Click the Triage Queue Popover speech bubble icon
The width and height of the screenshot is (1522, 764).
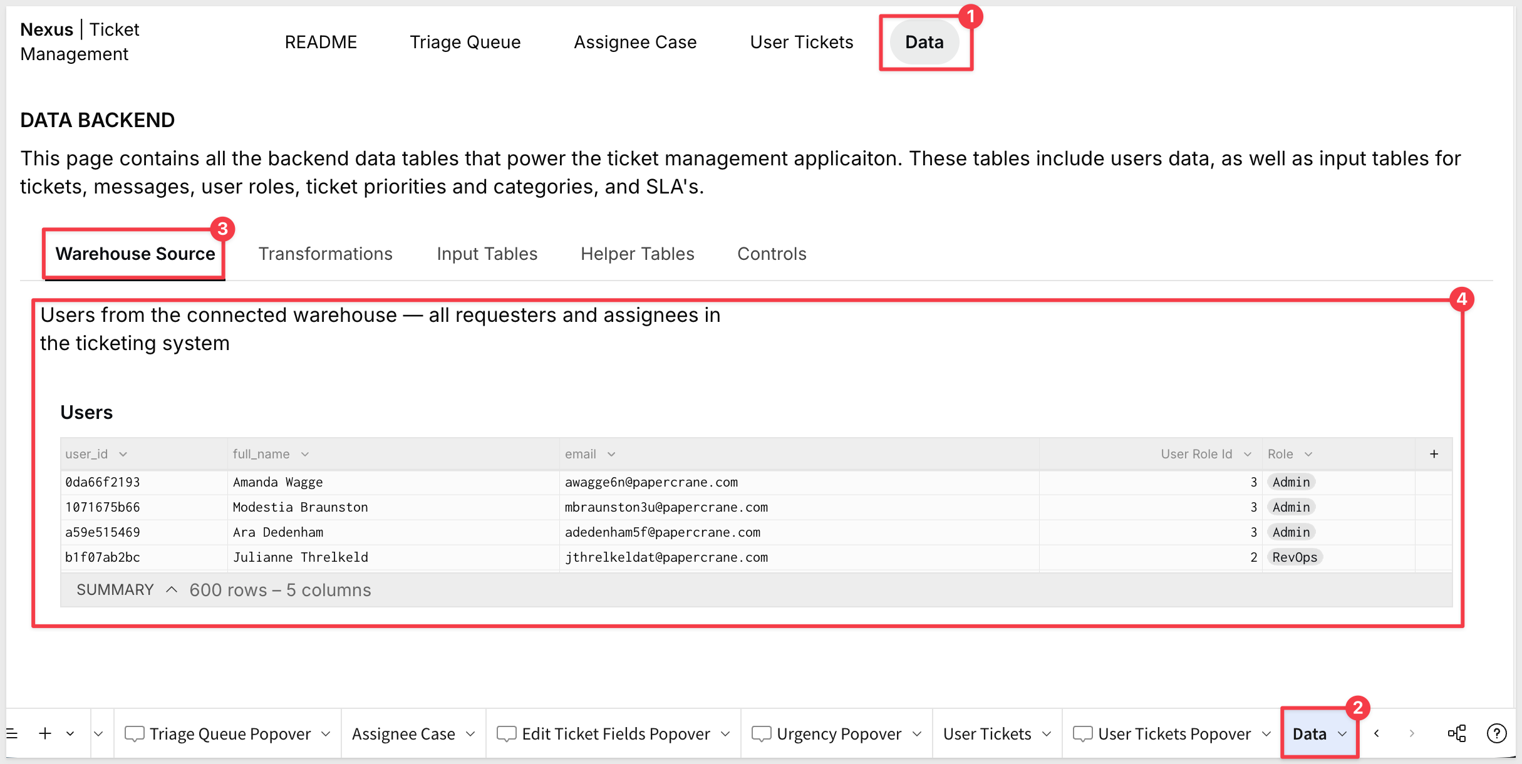(135, 733)
